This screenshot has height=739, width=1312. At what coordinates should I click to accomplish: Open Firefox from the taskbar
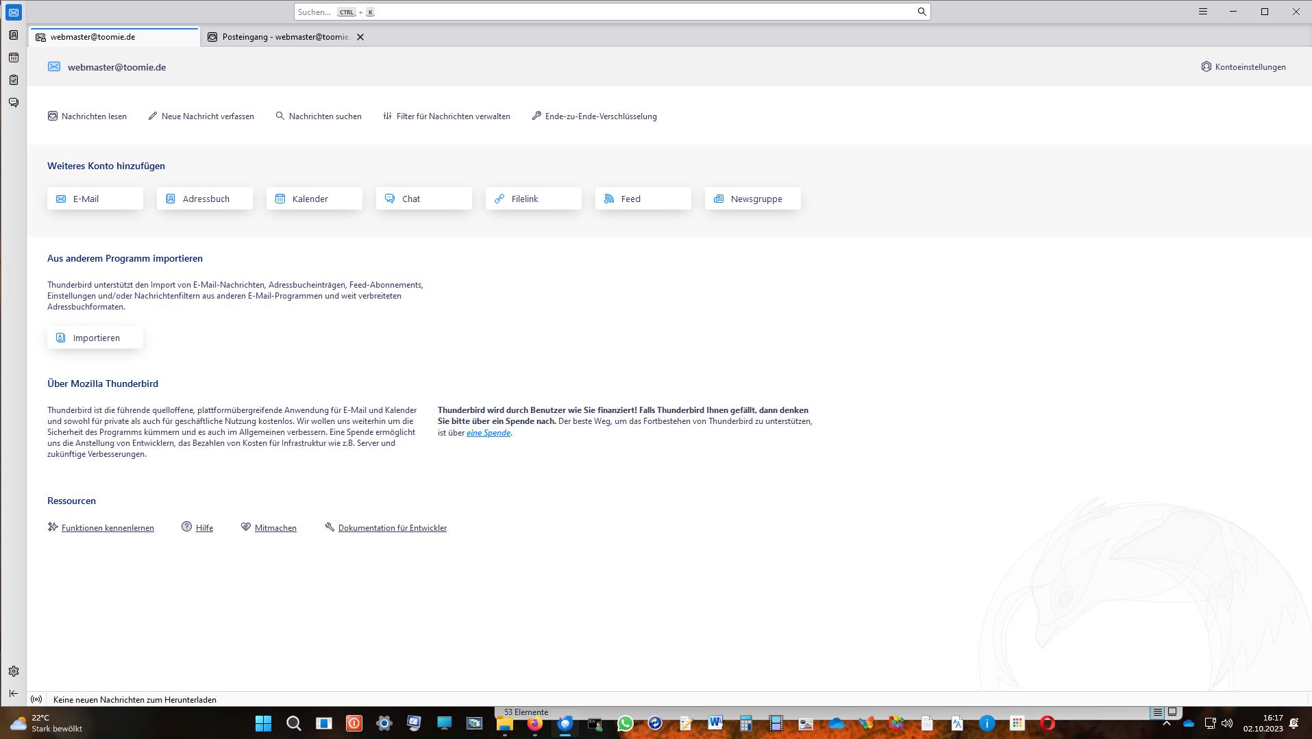coord(534,723)
